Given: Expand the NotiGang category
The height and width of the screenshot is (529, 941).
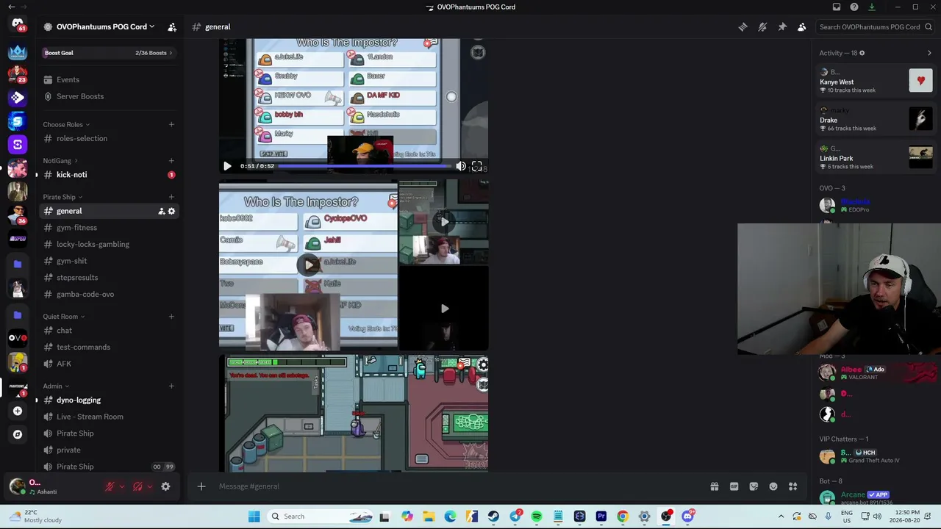Looking at the screenshot, I should (60, 161).
